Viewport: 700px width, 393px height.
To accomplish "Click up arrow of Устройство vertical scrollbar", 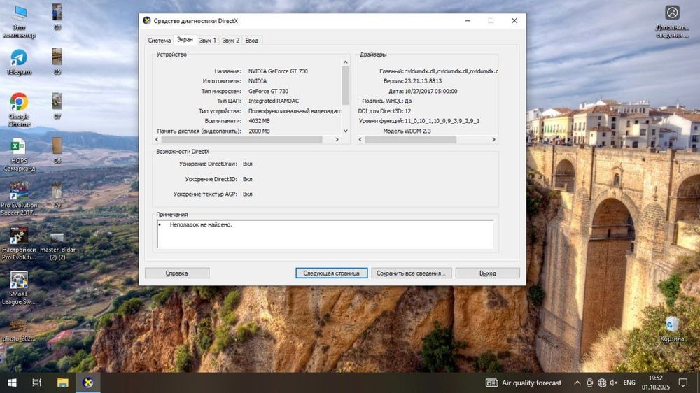I will (346, 62).
